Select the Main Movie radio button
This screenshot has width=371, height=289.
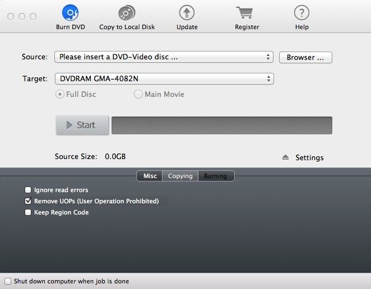point(138,94)
